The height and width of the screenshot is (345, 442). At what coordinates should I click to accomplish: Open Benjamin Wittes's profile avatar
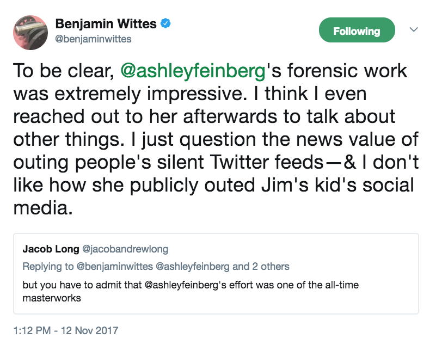tap(29, 32)
